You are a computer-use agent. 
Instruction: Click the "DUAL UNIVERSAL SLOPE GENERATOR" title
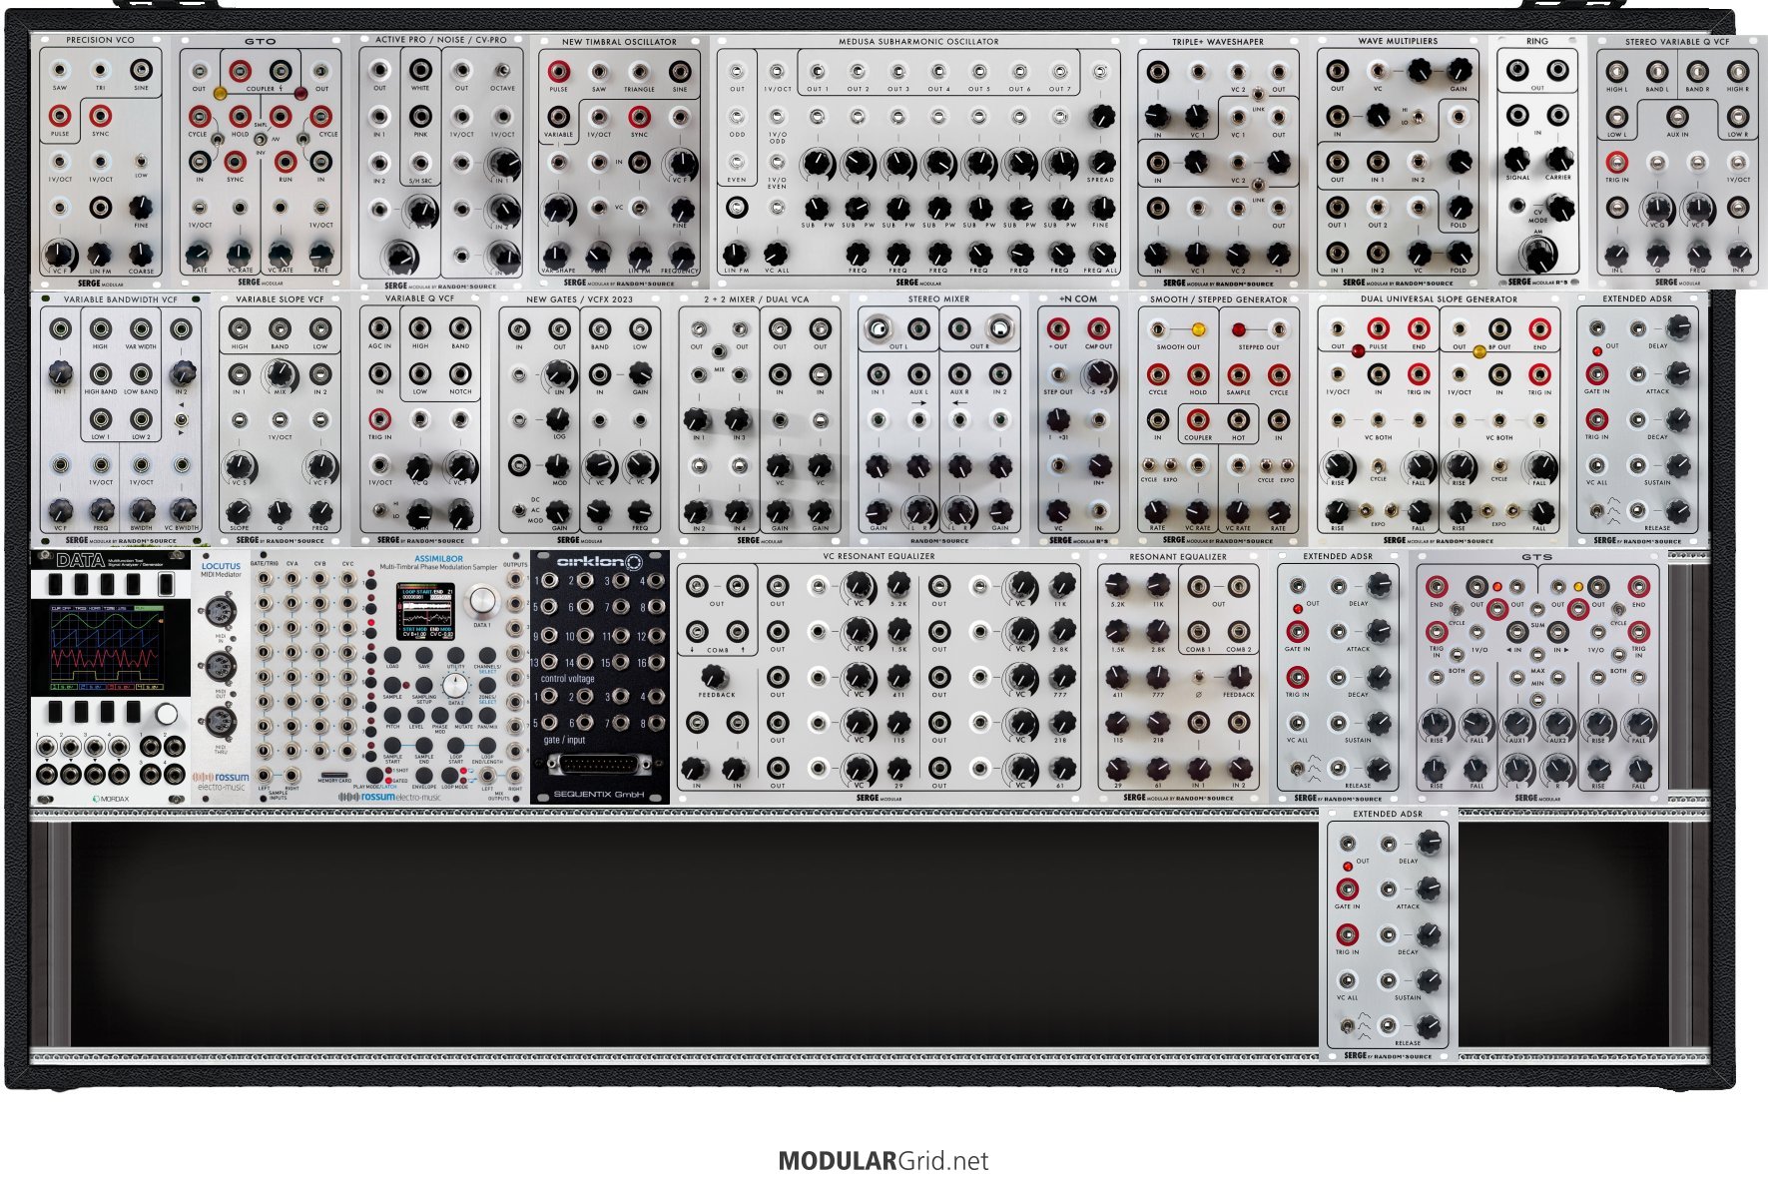[1439, 298]
